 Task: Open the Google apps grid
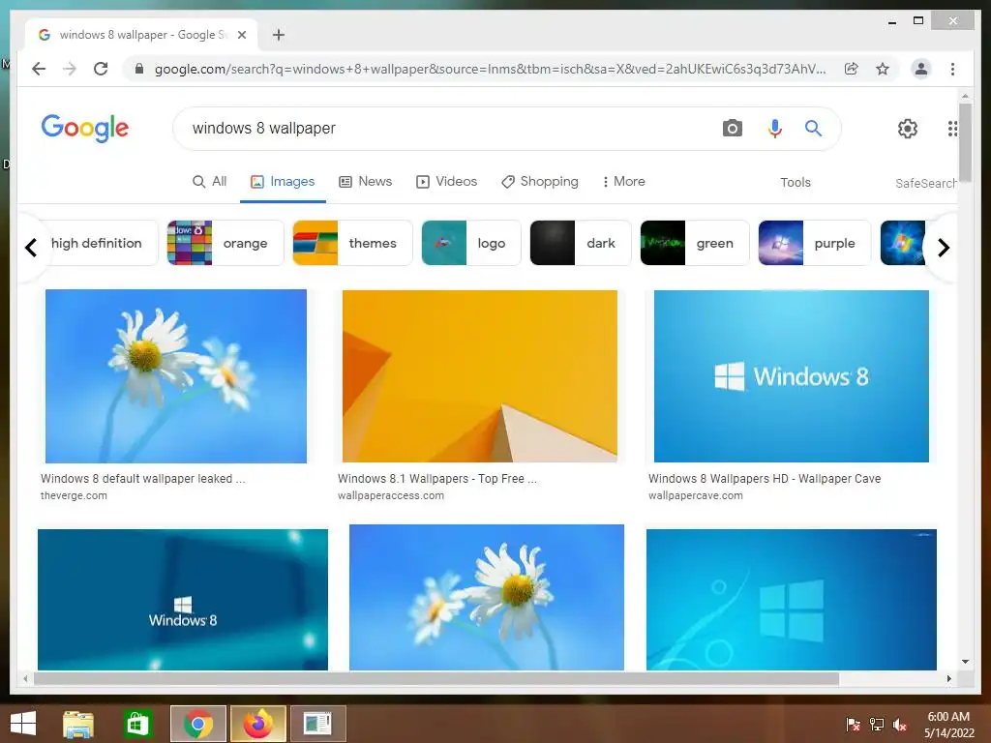pyautogui.click(x=952, y=129)
